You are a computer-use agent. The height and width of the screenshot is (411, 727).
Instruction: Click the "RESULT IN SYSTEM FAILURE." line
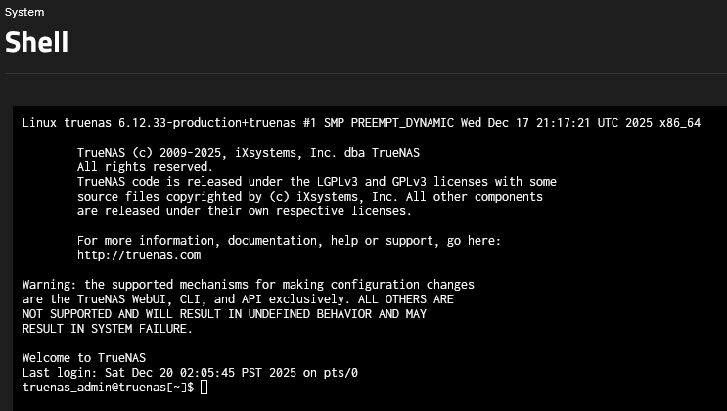point(108,329)
